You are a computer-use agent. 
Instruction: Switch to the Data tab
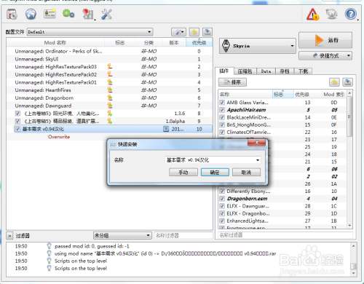click(x=266, y=71)
